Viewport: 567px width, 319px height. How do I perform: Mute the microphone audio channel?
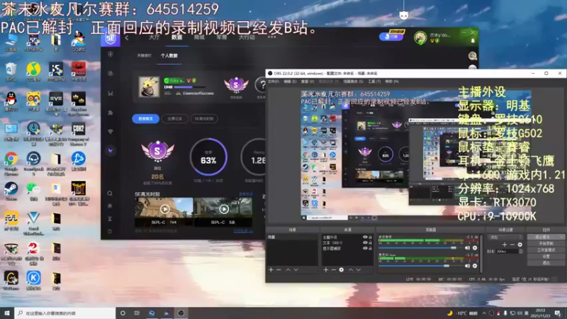pos(467,266)
